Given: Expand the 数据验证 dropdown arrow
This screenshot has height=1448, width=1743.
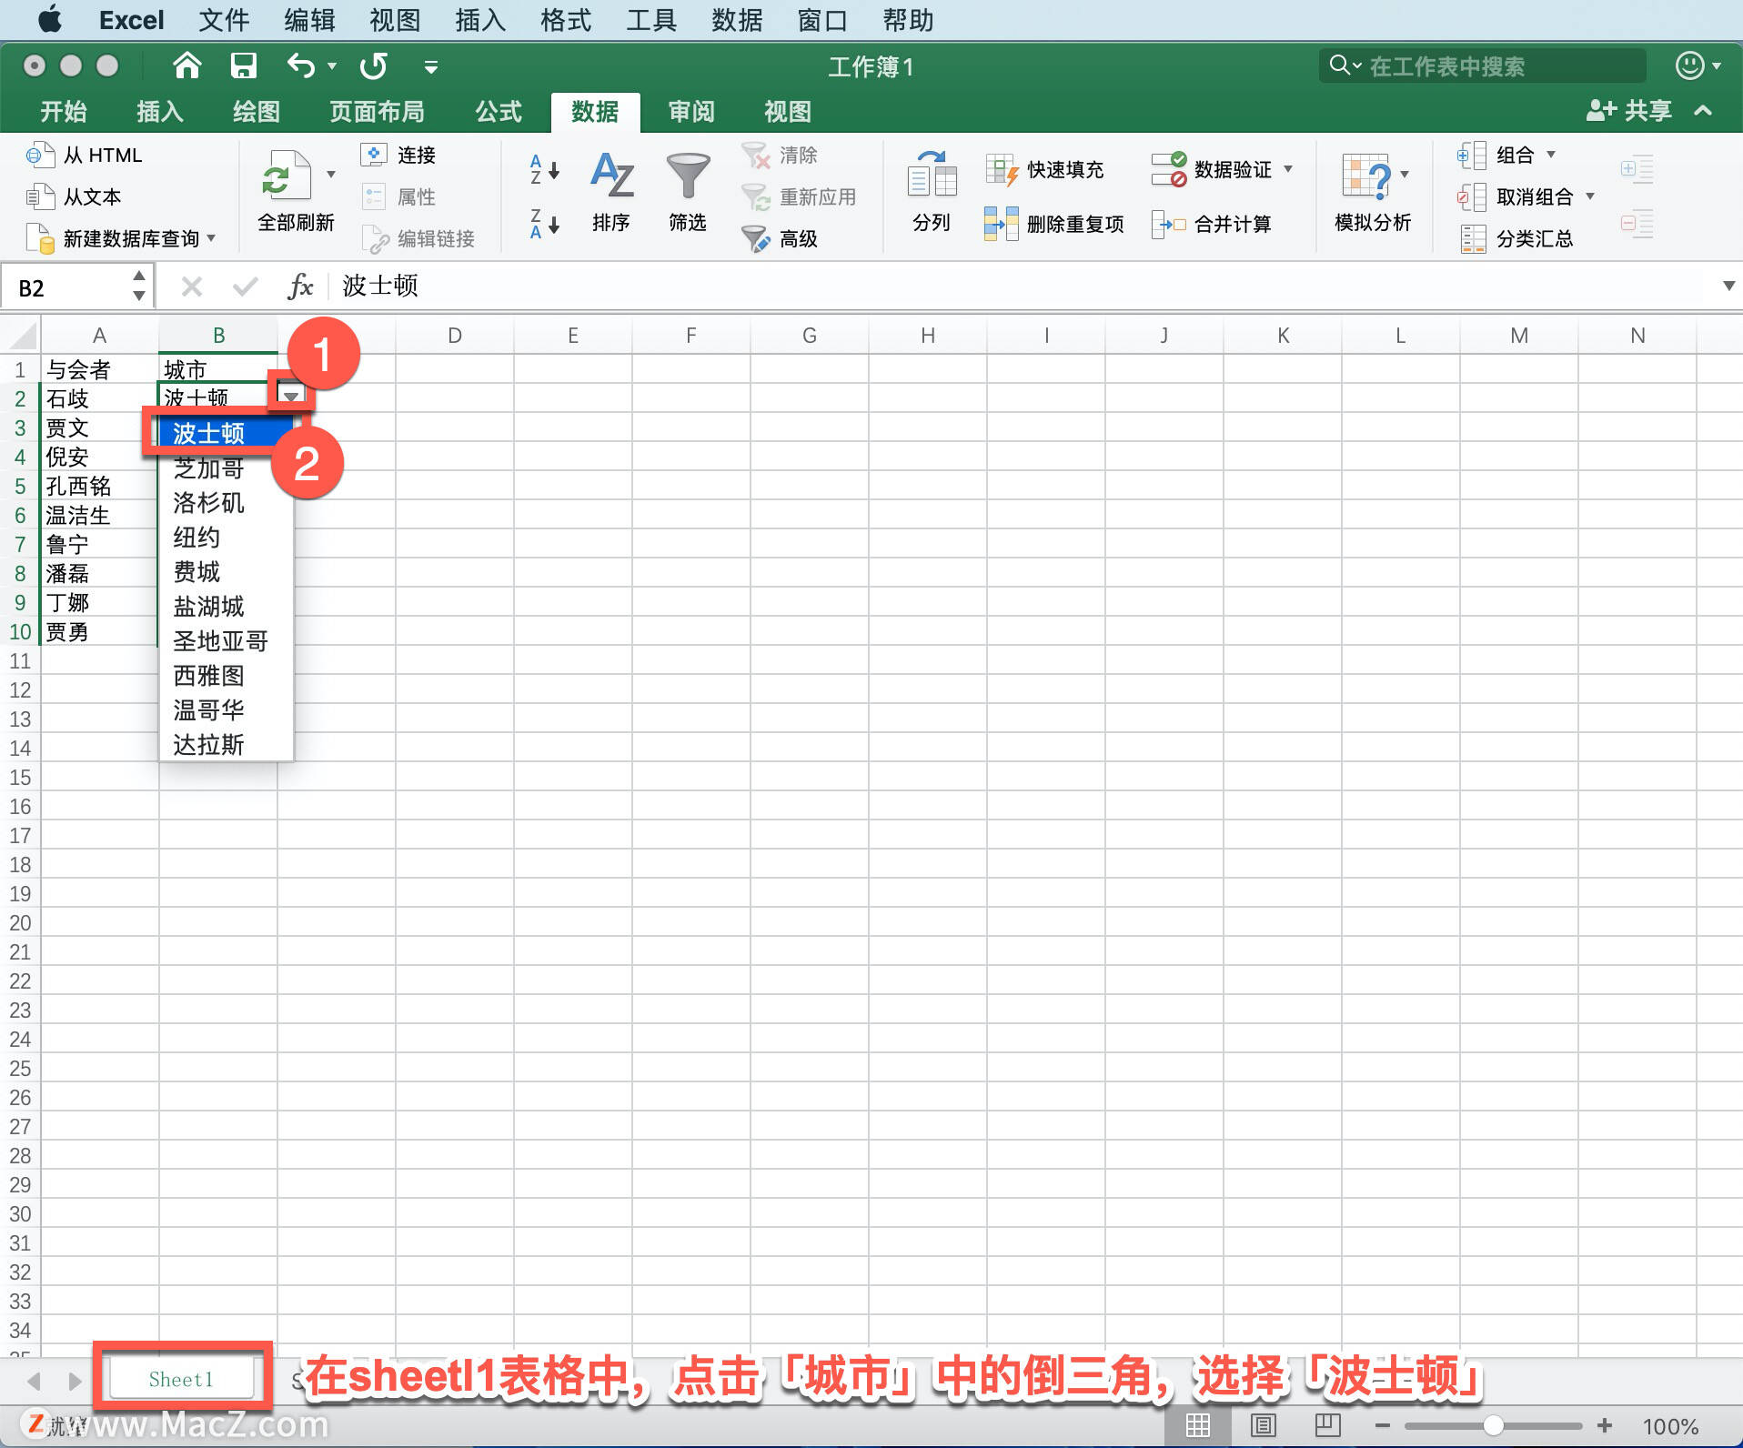Looking at the screenshot, I should 1290,169.
